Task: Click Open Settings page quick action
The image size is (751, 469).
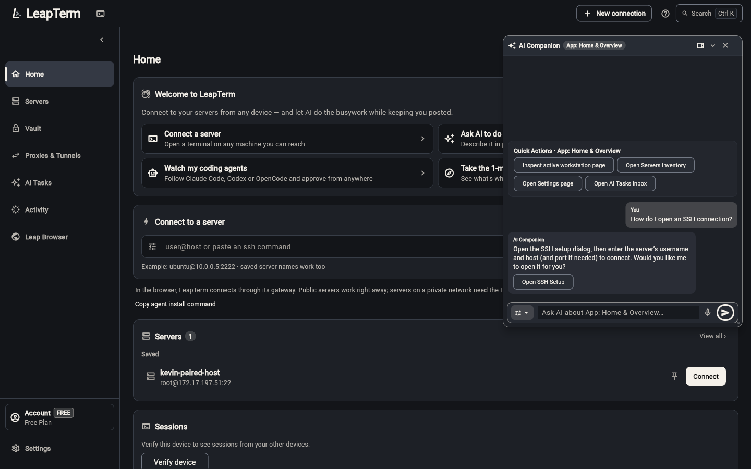Action: pos(548,183)
